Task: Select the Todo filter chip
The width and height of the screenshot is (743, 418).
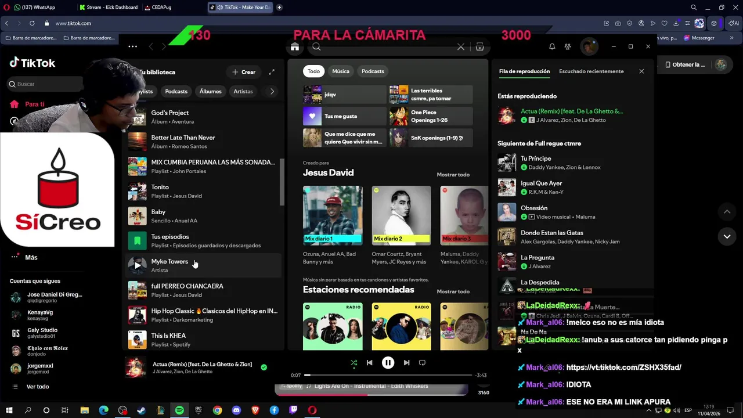Action: click(313, 71)
